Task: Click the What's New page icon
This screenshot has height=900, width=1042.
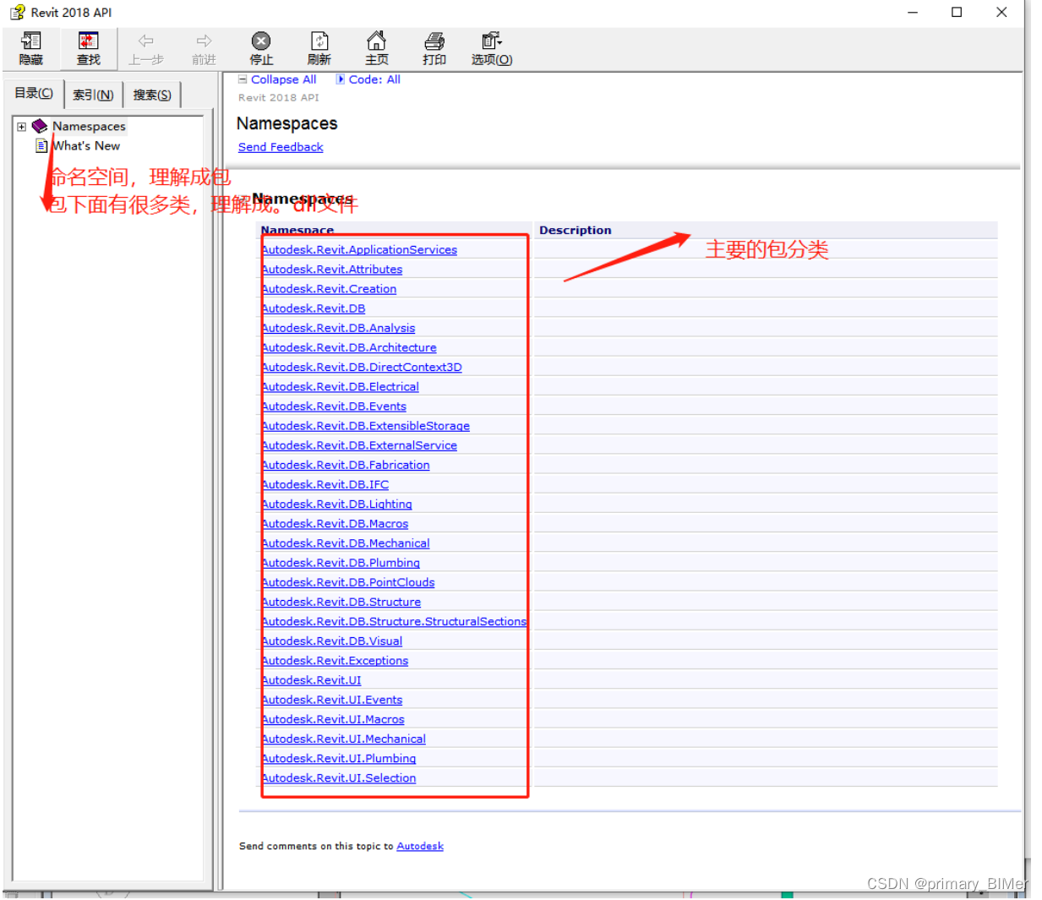Action: [41, 145]
